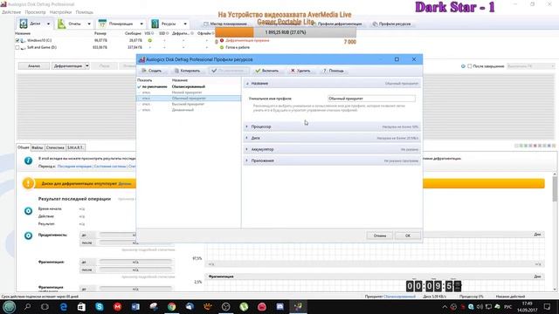Open Помощь in the profiles dialog toolbar

(333, 71)
